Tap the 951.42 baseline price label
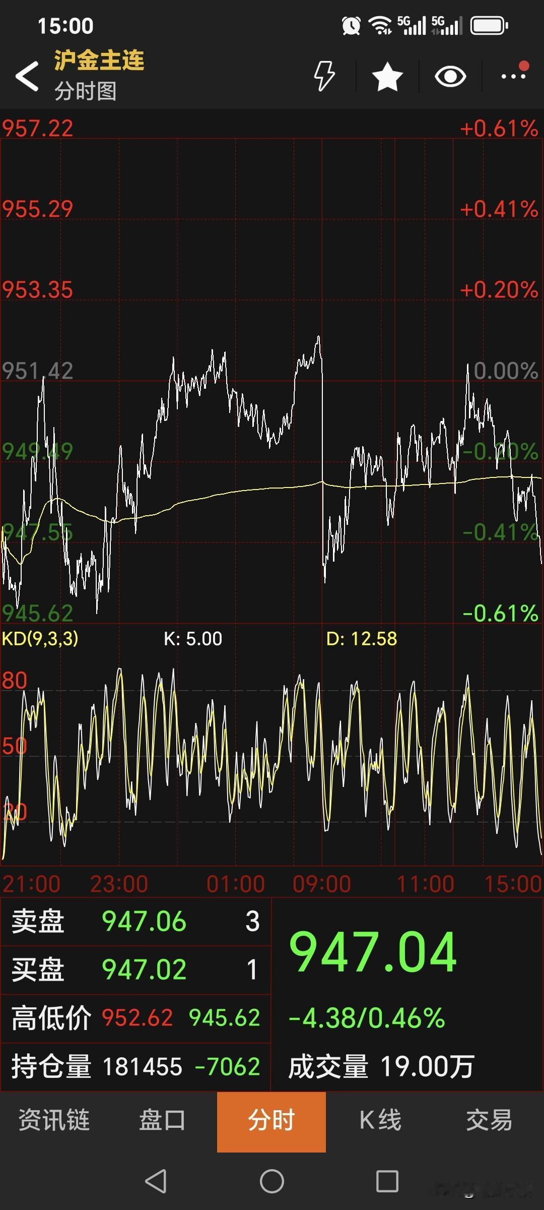 point(38,371)
